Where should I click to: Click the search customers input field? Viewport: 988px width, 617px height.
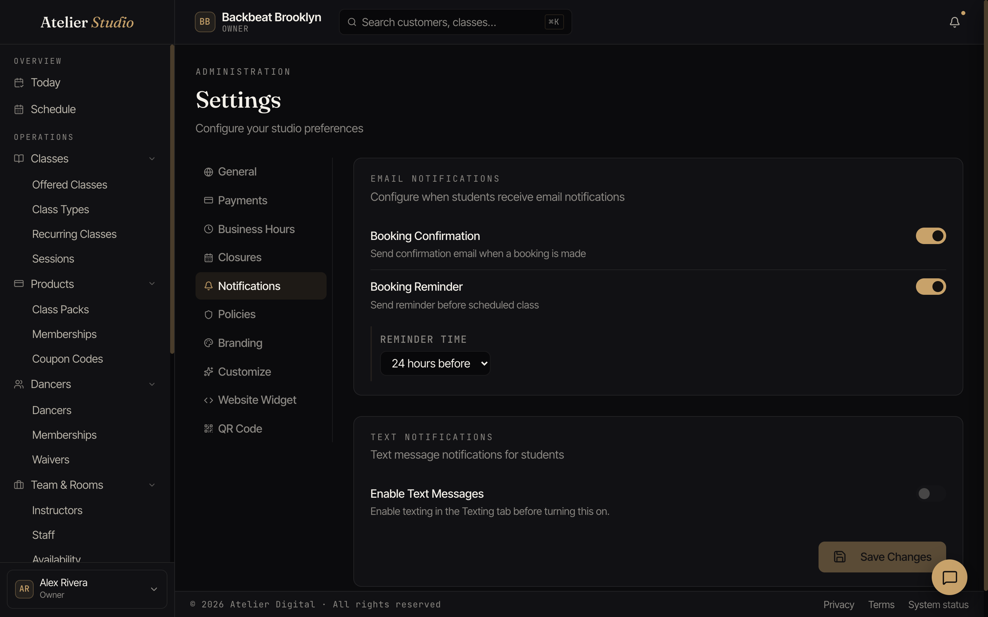coord(455,22)
